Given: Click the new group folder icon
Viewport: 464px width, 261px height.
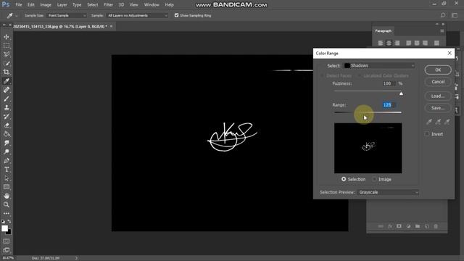Looking at the screenshot, I should (x=418, y=226).
